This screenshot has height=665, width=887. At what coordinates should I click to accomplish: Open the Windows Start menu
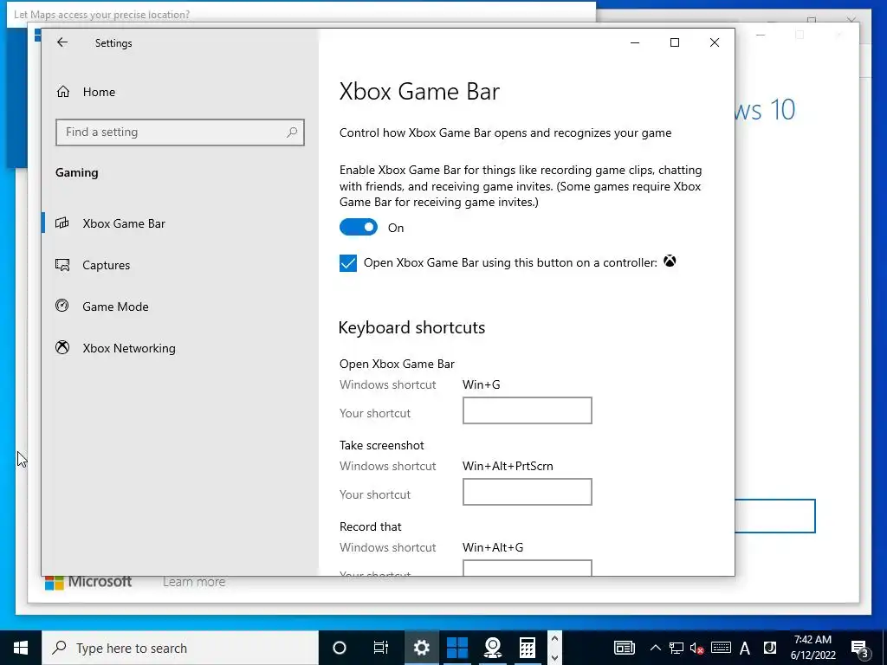[21, 648]
